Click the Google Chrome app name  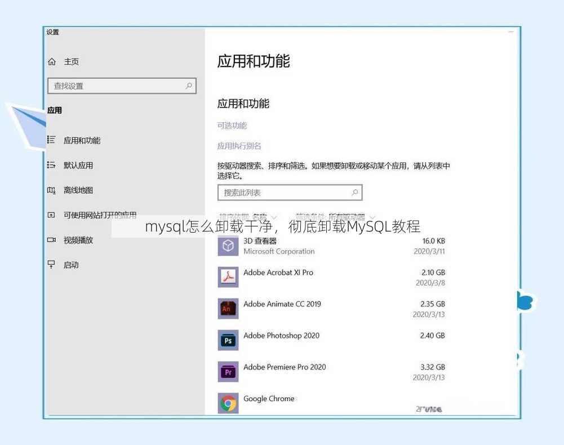[x=269, y=399]
